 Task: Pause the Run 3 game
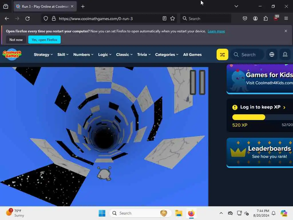(x=197, y=82)
